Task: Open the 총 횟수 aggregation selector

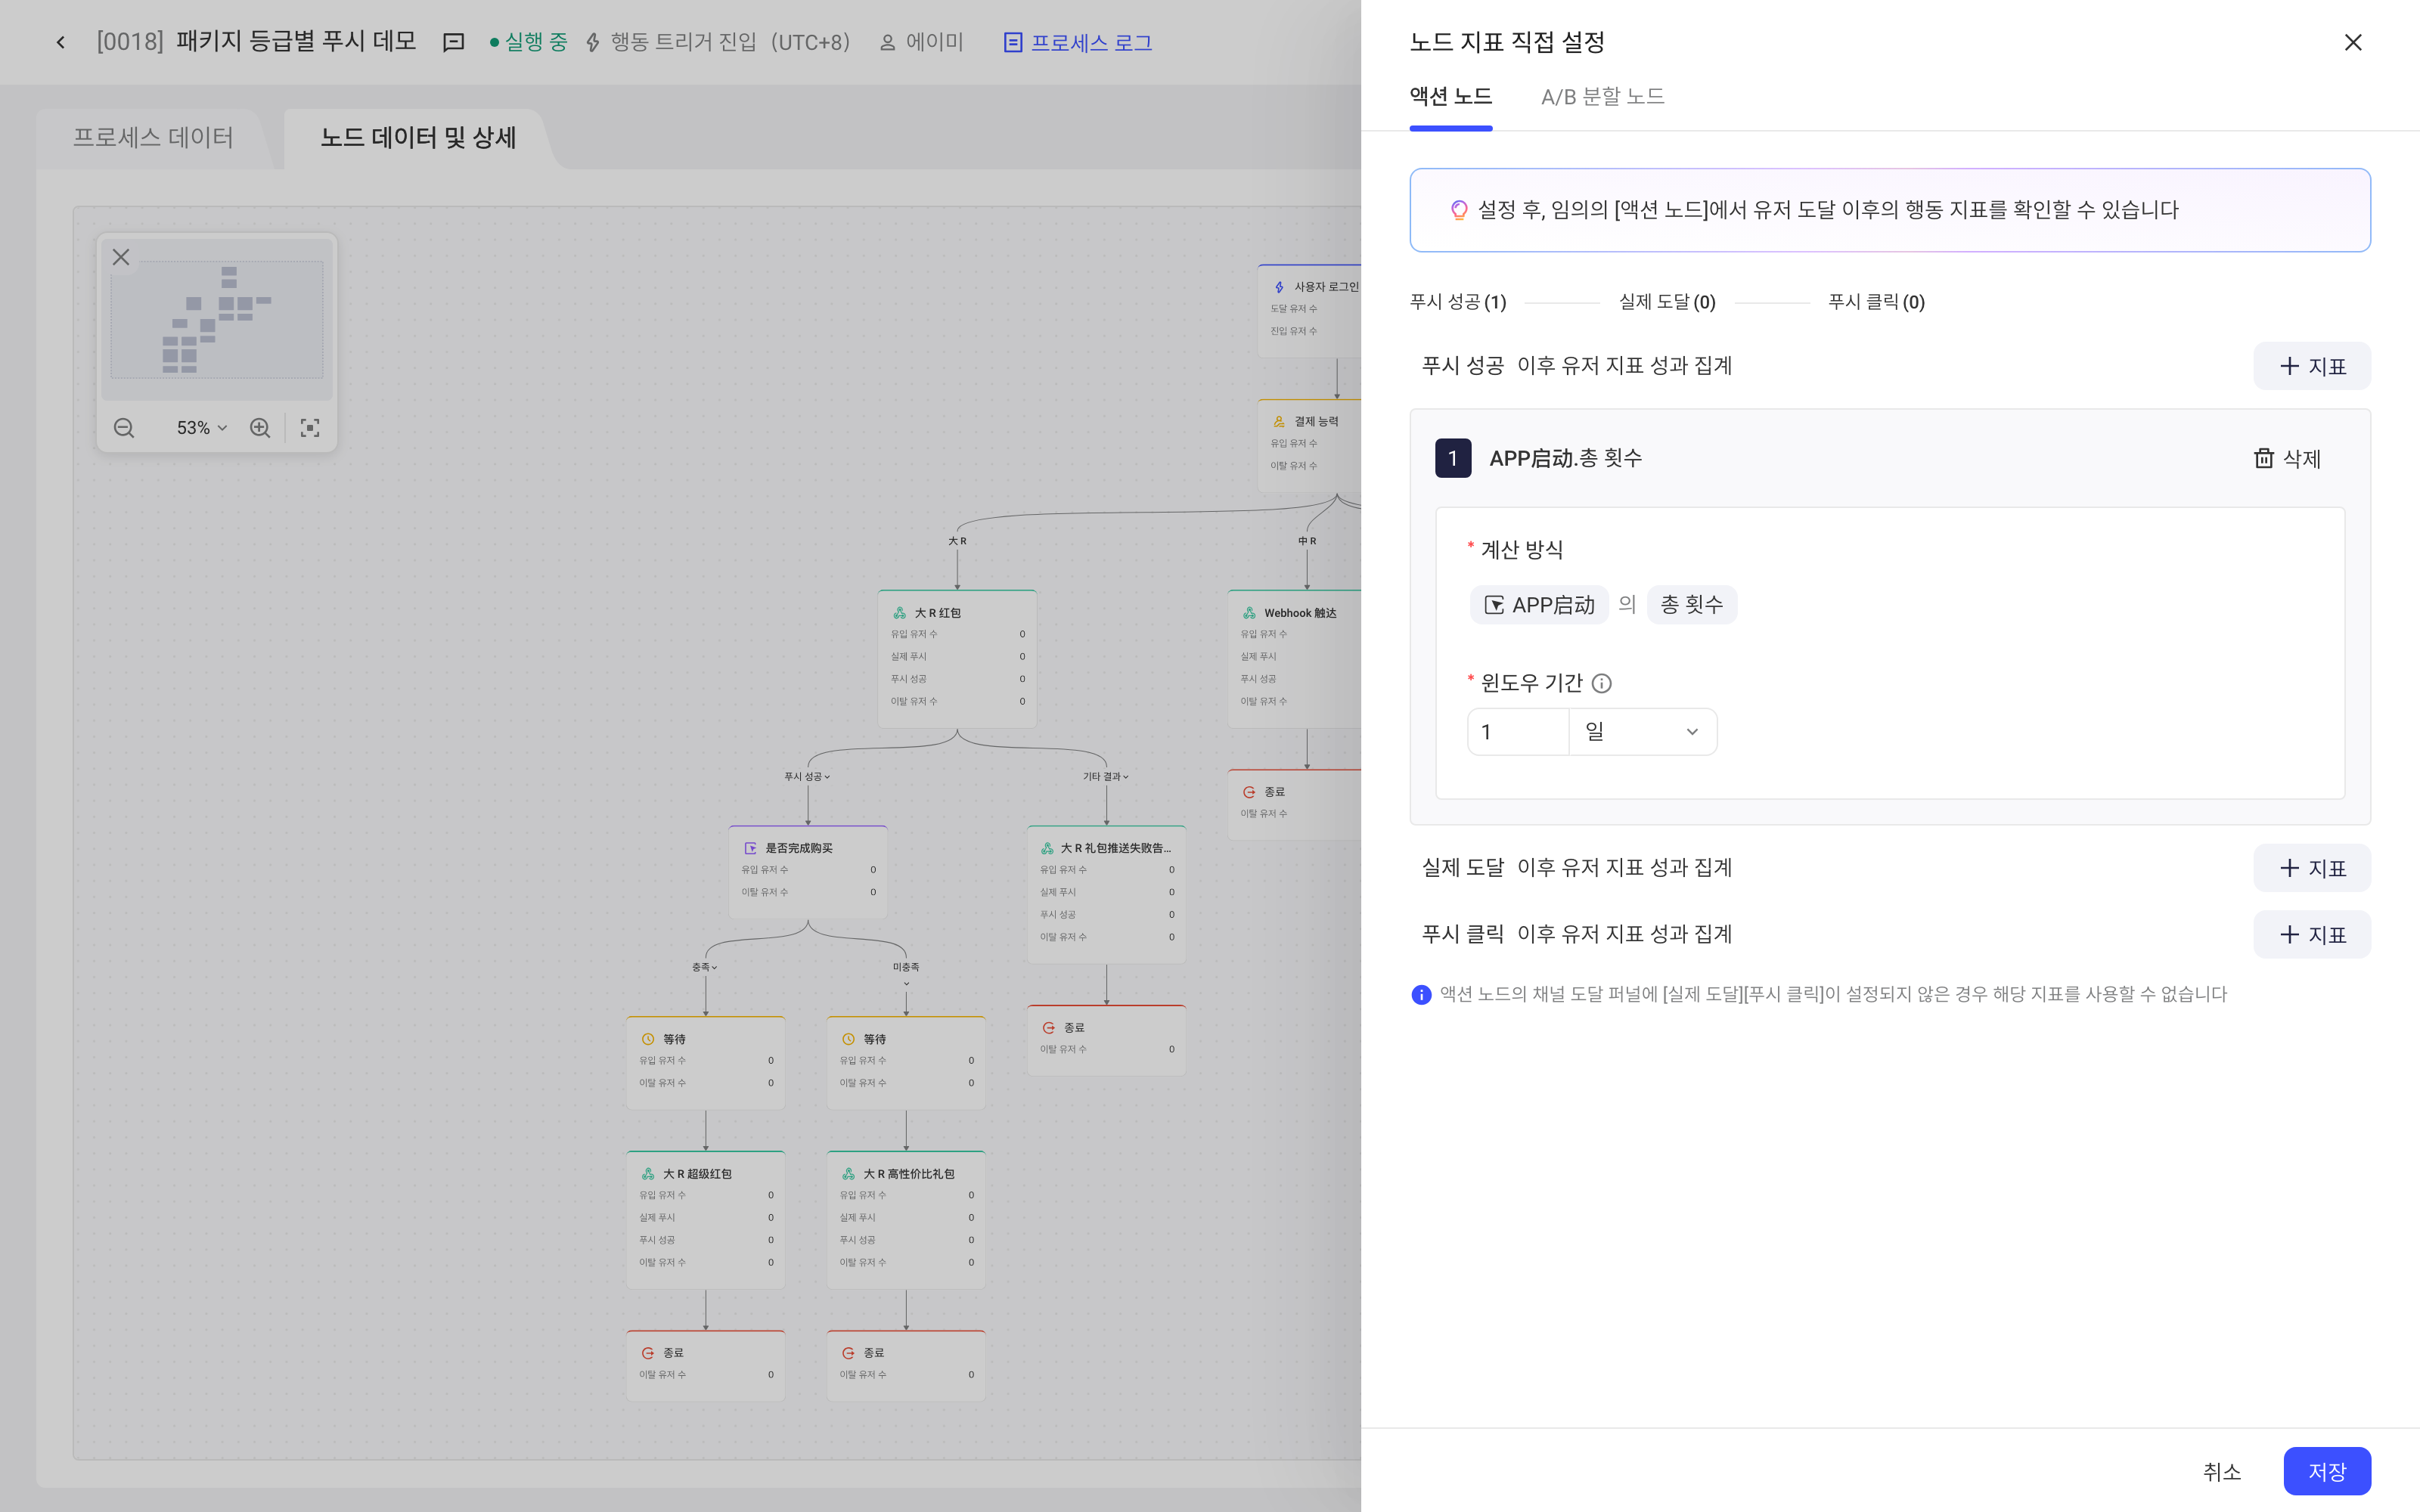Action: [1691, 605]
